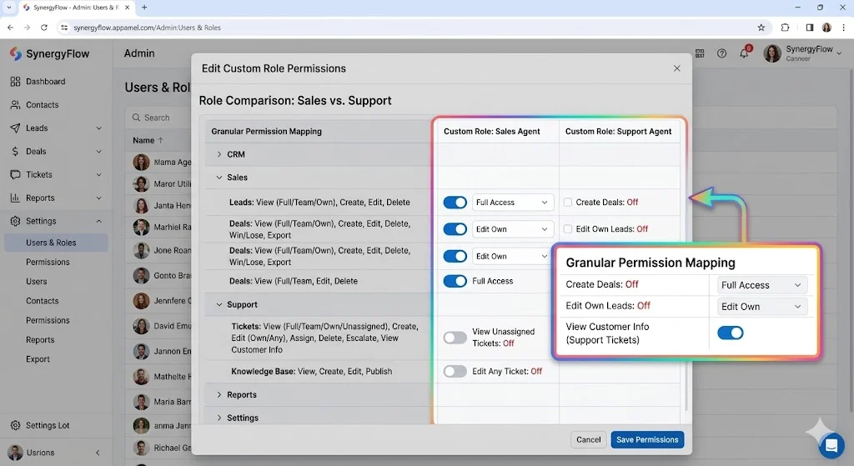
Task: Open the browser profile avatar
Action: (826, 28)
